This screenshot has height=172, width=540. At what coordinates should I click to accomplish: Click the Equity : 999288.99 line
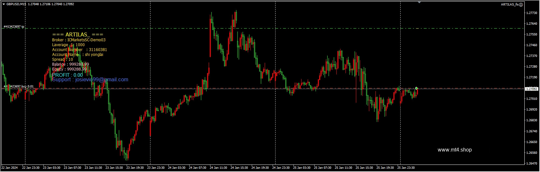[x=69, y=69]
